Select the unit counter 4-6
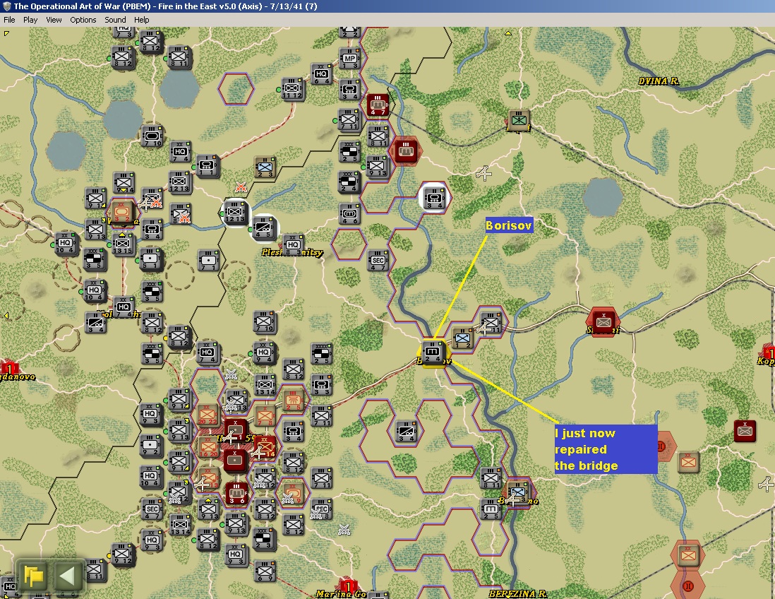This screenshot has height=599, width=775. (x=349, y=214)
